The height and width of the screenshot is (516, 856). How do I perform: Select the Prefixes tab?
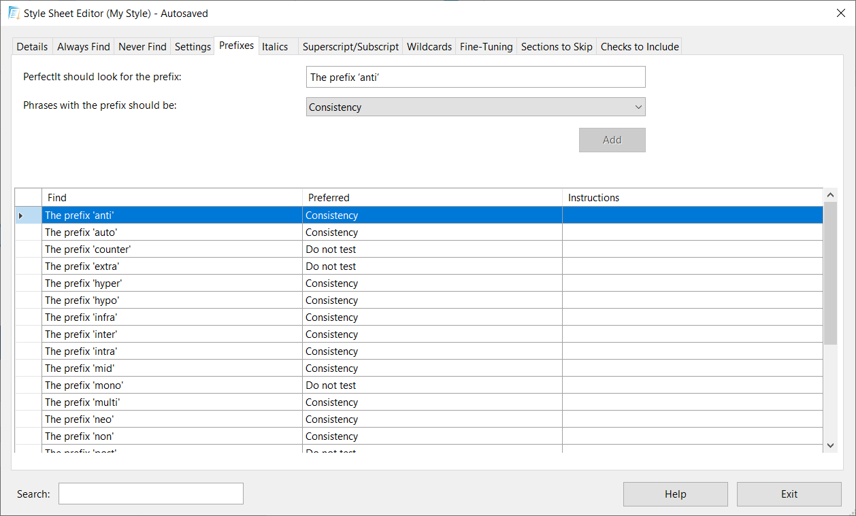[x=236, y=46]
